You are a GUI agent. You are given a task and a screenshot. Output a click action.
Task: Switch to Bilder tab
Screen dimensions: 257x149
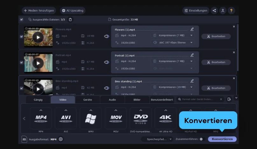[137, 100]
